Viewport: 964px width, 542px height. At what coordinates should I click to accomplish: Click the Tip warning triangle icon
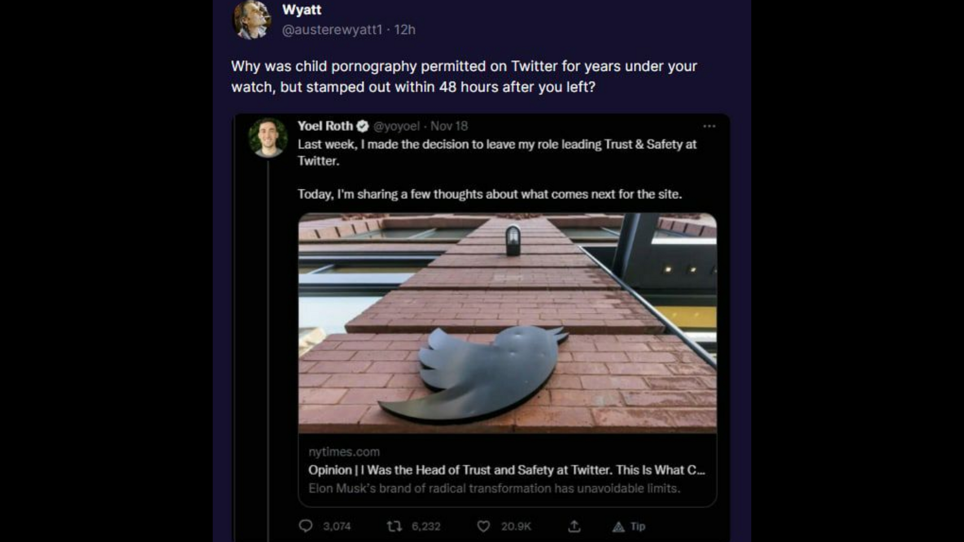pos(619,527)
